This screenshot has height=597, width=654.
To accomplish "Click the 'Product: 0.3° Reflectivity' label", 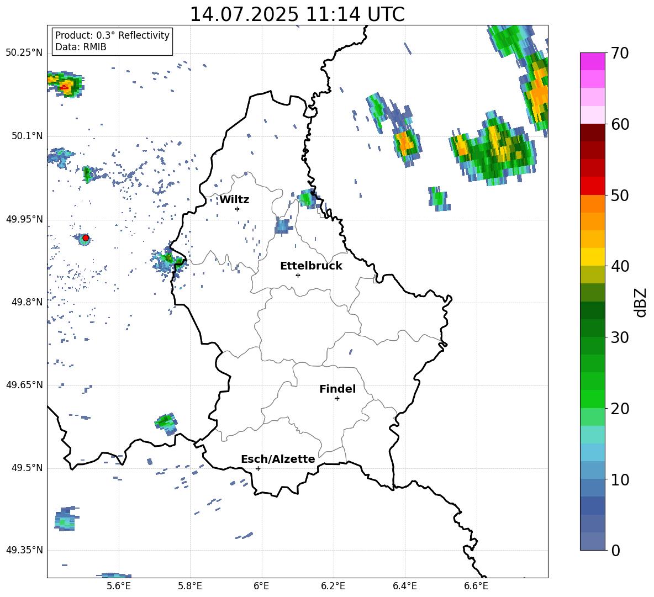I will pyautogui.click(x=112, y=35).
